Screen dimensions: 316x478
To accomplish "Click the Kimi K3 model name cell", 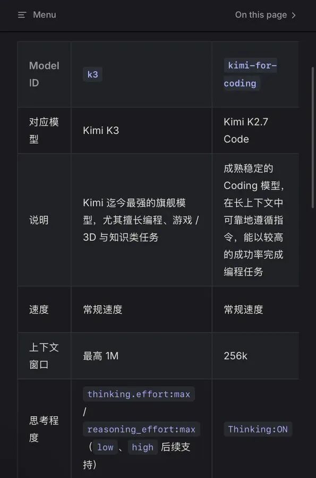I will coord(101,131).
